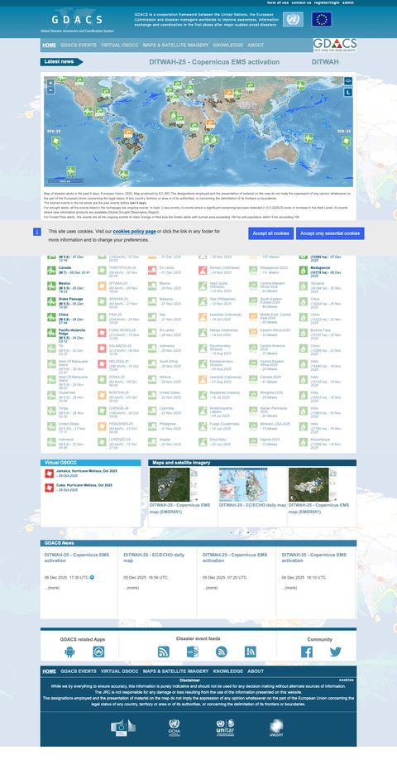
Task: Click the DITWAH-25 Copernicus EMS activation headline ticker
Action: pyautogui.click(x=214, y=62)
